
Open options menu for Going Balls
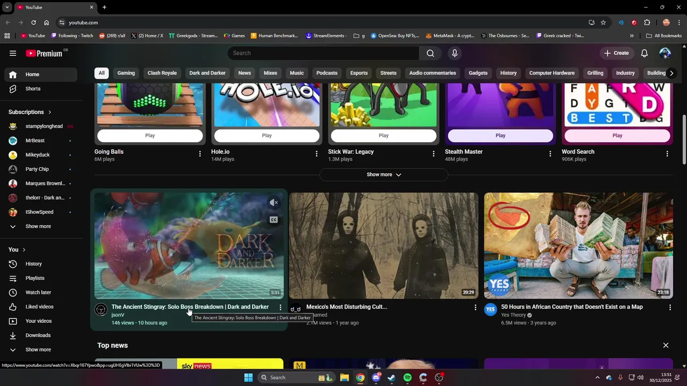click(x=200, y=154)
